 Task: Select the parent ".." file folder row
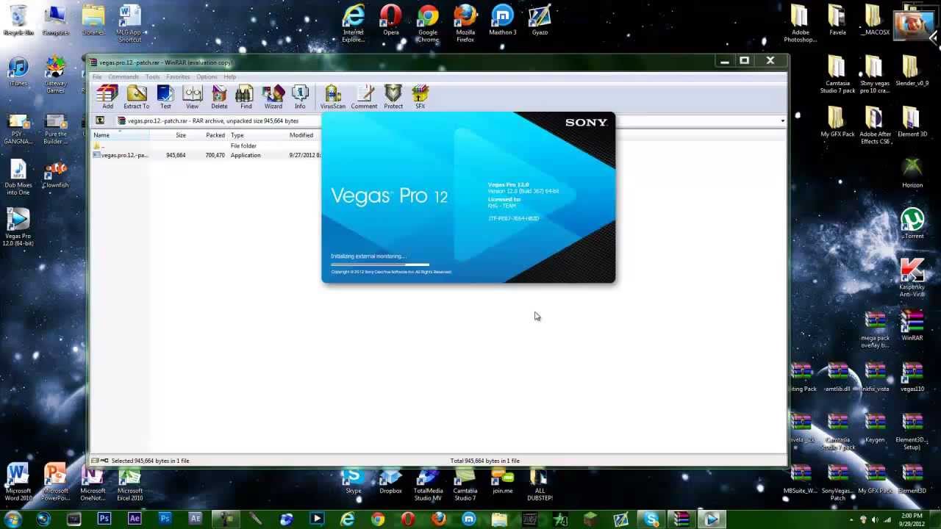(207, 145)
